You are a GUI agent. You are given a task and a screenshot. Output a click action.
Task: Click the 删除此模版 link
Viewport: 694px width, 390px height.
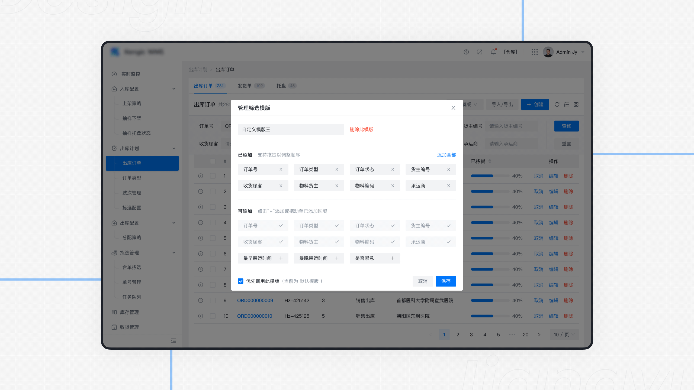point(361,129)
